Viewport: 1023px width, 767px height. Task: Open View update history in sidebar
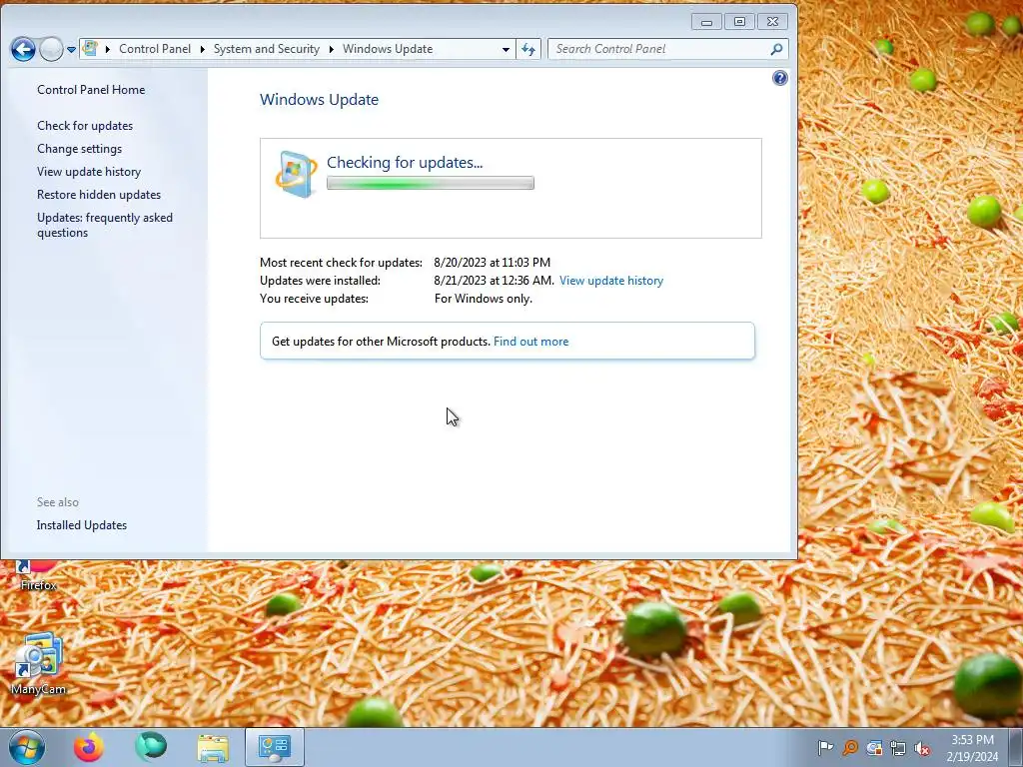click(89, 172)
